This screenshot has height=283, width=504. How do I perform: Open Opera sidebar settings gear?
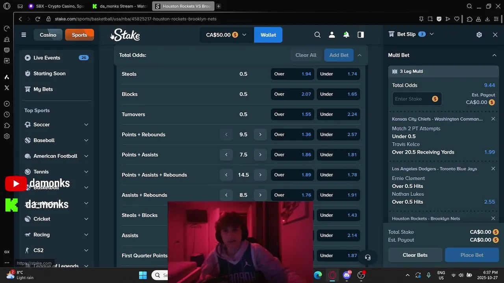click(7, 136)
